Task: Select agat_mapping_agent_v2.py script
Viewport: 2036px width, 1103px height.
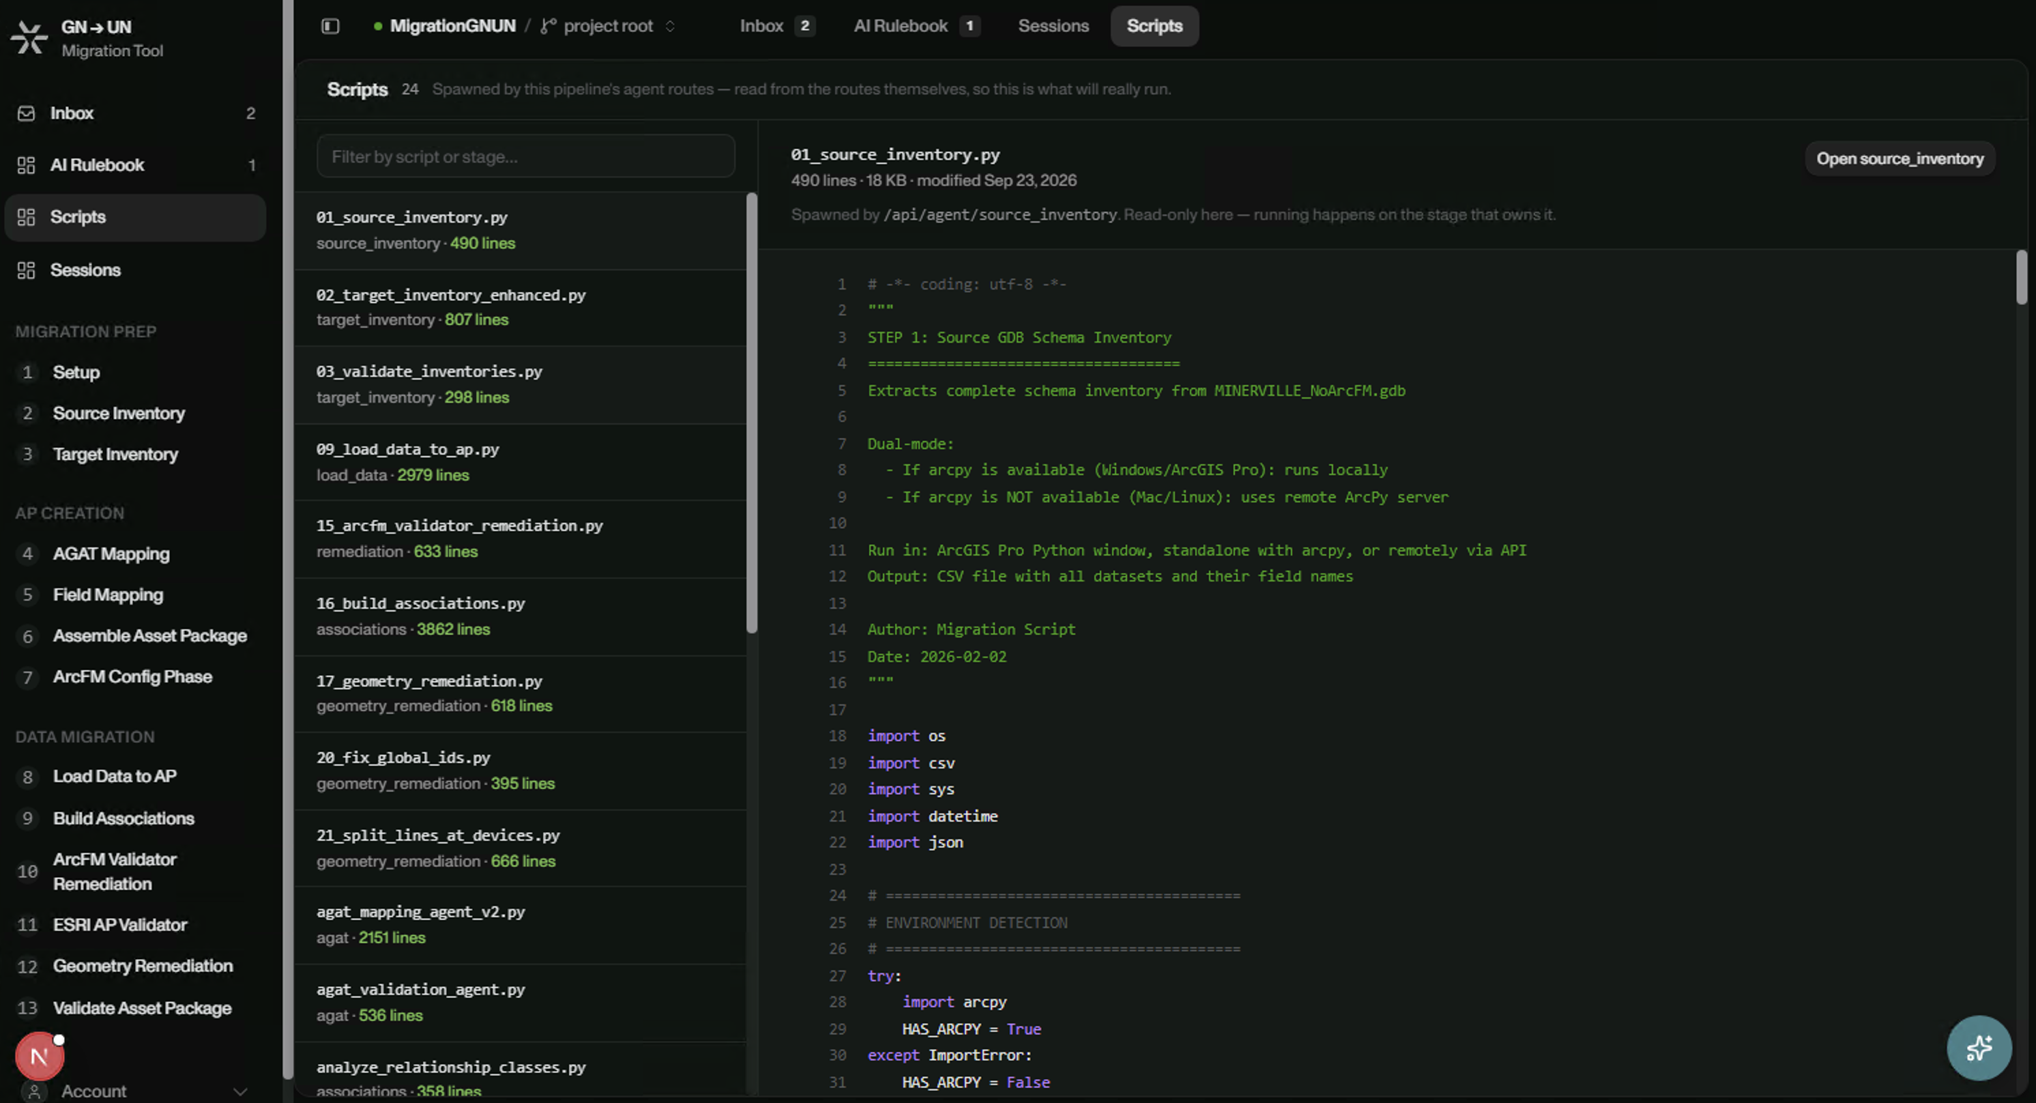Action: click(x=520, y=925)
